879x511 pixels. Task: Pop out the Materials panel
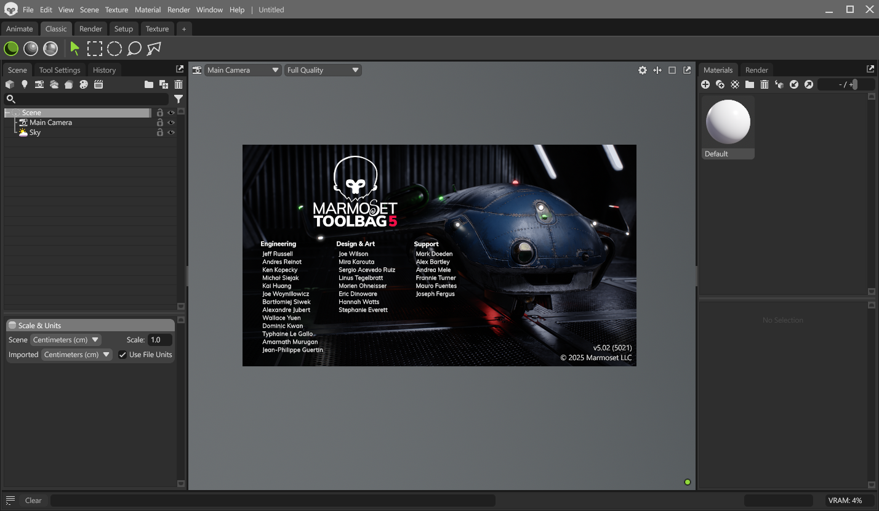(x=870, y=69)
